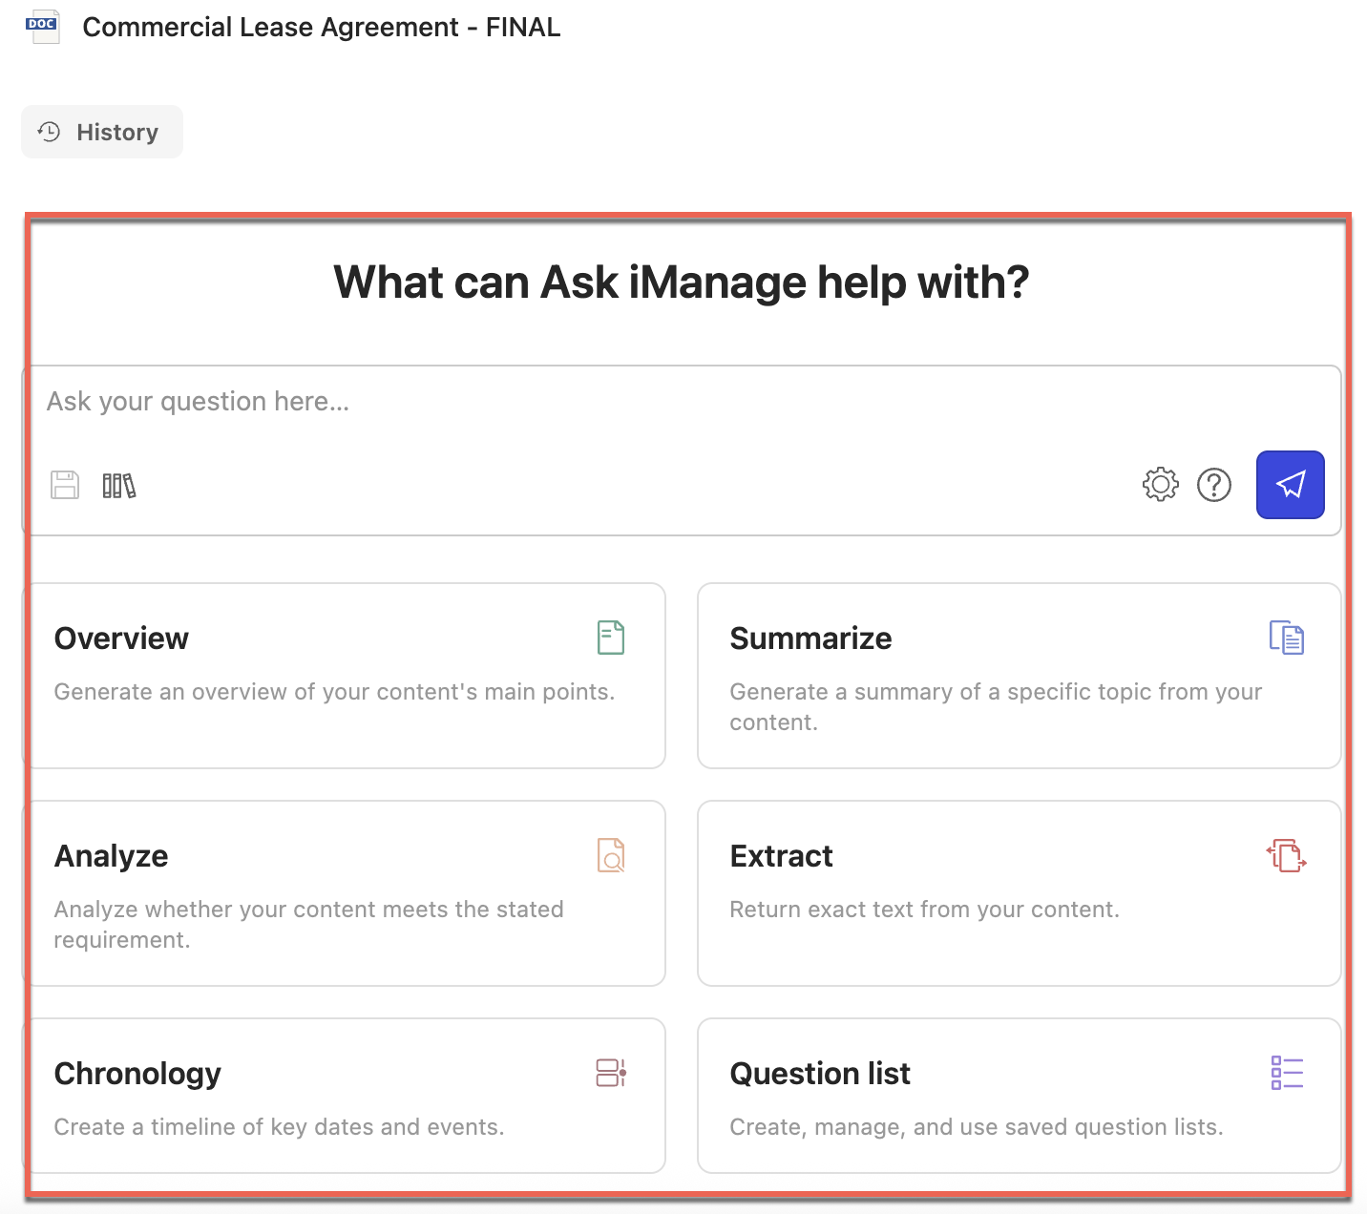The width and height of the screenshot is (1367, 1214).
Task: Open the Question list card description
Action: (976, 1127)
